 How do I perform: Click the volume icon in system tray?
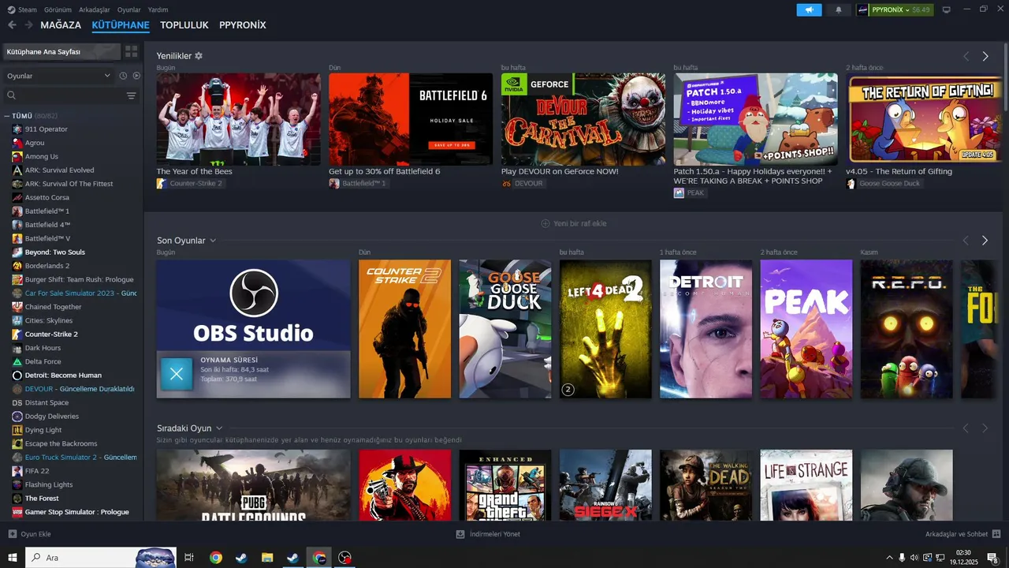914,558
